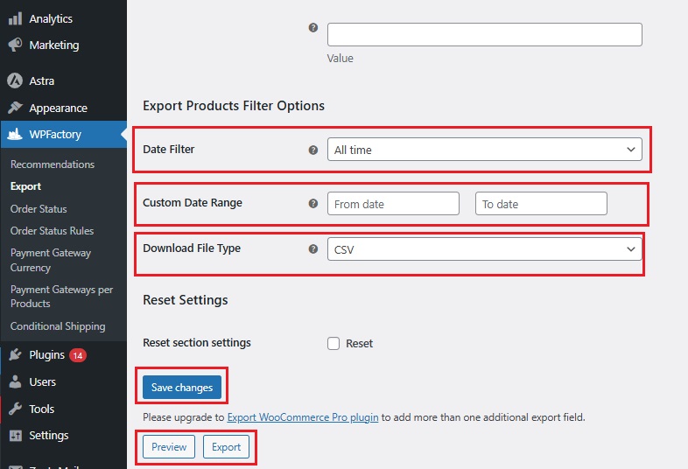Click the Plugins plug icon
This screenshot has height=469, width=688.
[15, 354]
